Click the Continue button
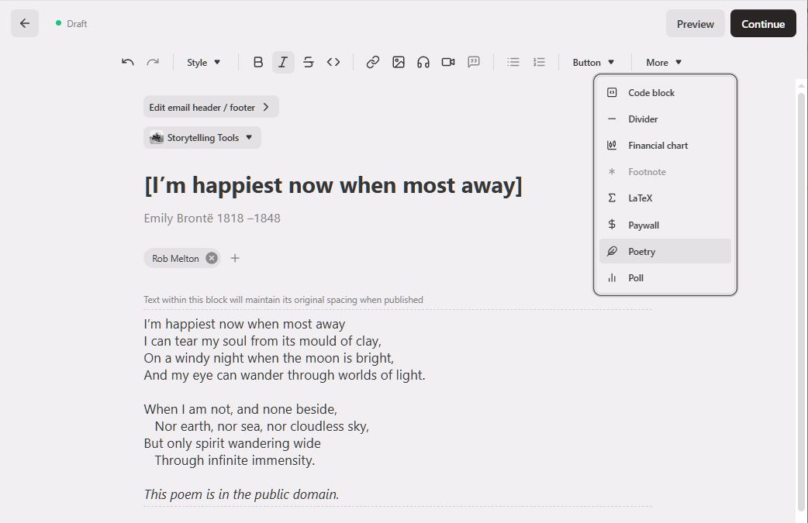Image resolution: width=808 pixels, height=523 pixels. [763, 24]
